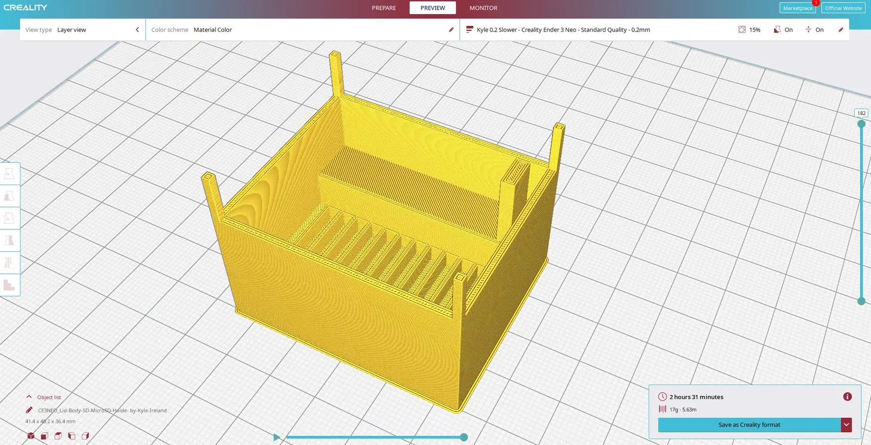Click the Creality logo
This screenshot has width=871, height=445.
(26, 8)
